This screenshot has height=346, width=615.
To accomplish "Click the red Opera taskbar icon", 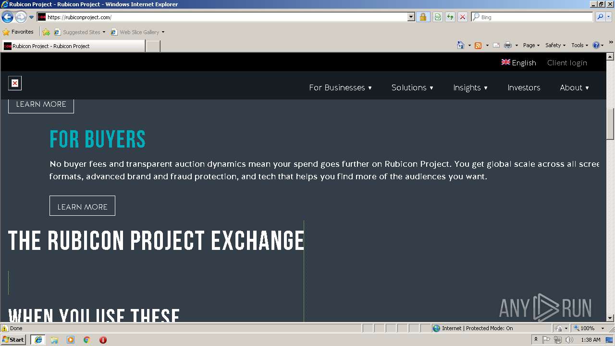I will click(103, 340).
